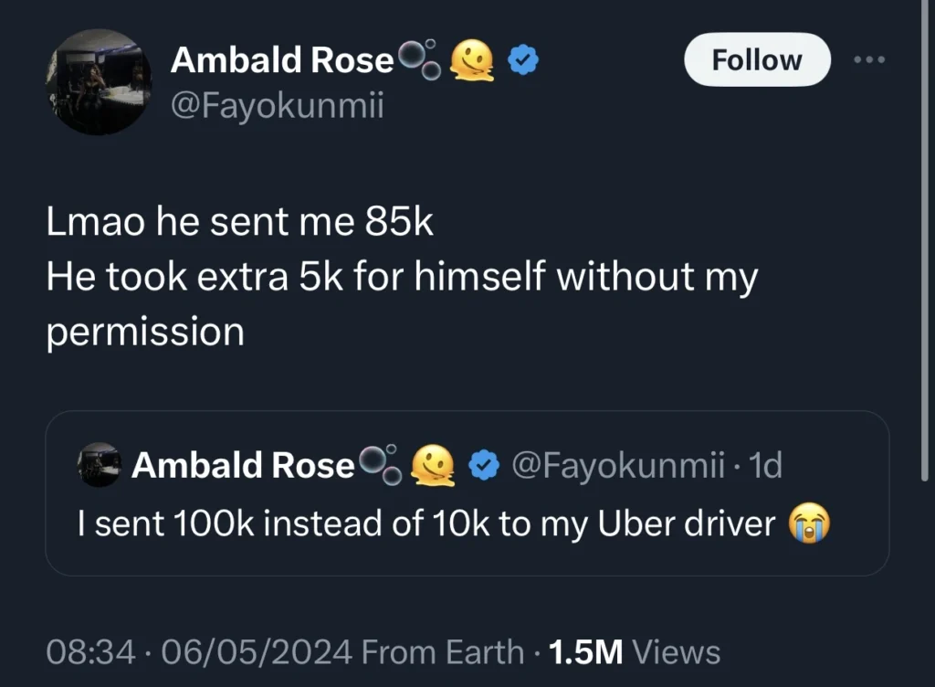Click the quoted tweet's Ambald Rose name
Screen dimensions: 935x687
(x=243, y=465)
